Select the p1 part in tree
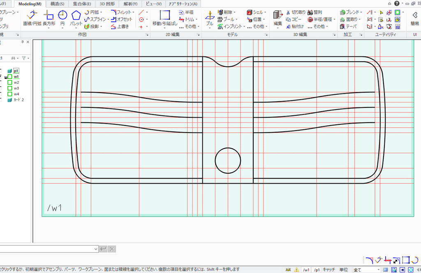Image resolution: width=421 pixels, height=273 pixels. (x=16, y=71)
